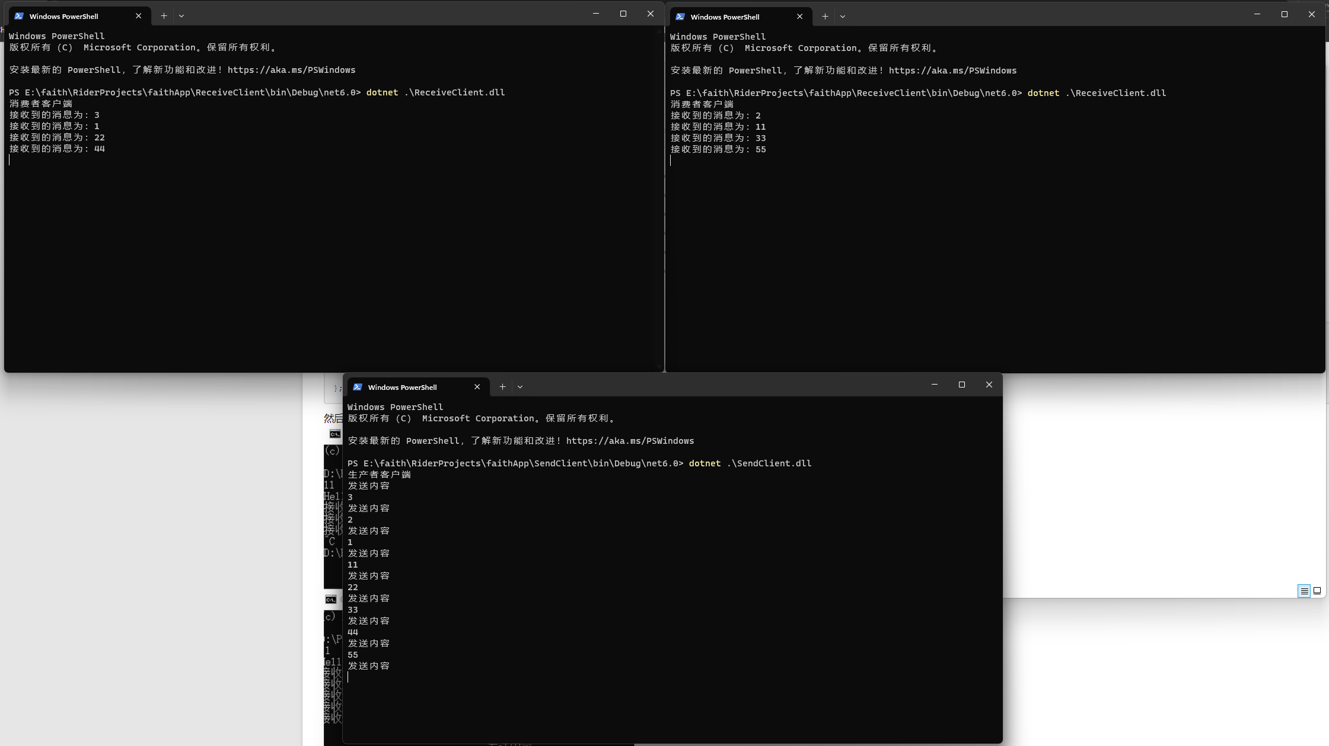Maximize the SendClient PowerShell window
Image resolution: width=1329 pixels, height=746 pixels.
[962, 385]
